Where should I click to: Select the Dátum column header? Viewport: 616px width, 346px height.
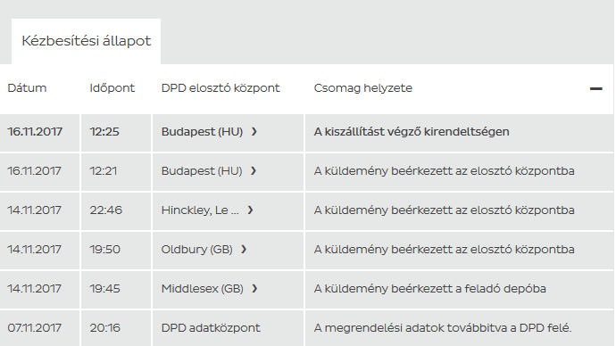[x=27, y=88]
